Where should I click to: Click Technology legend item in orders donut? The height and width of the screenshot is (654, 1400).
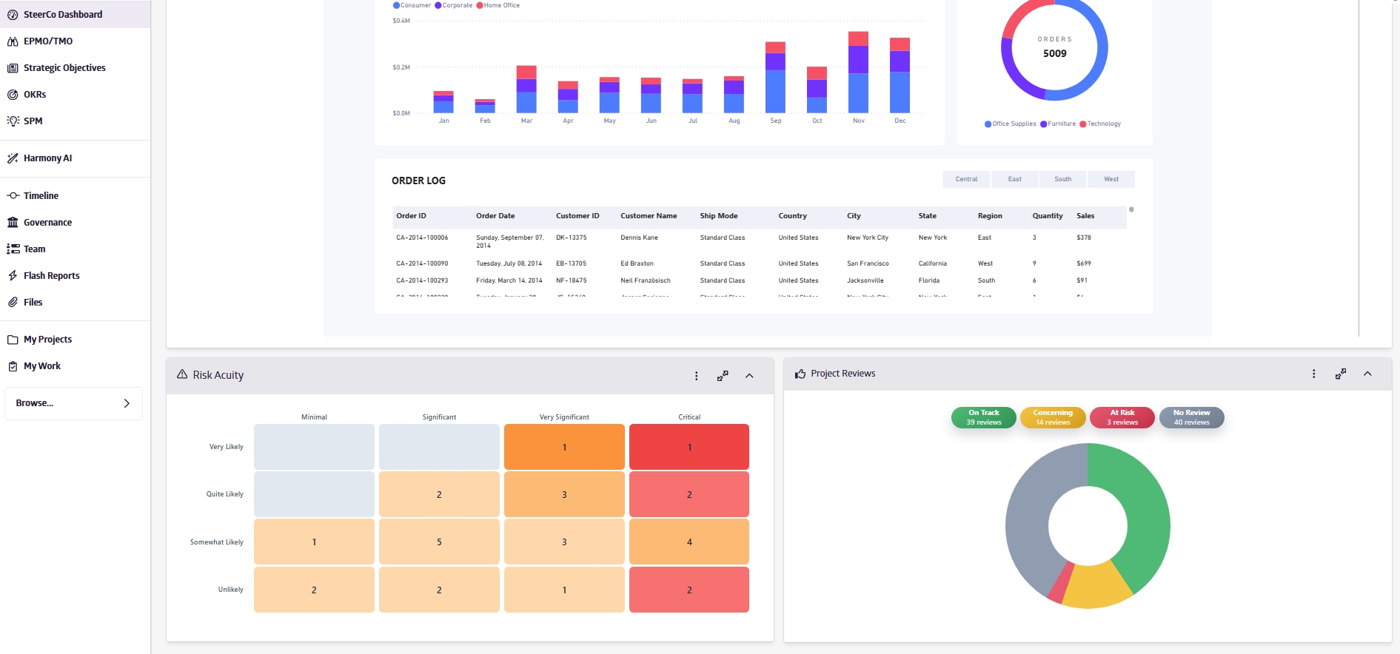coord(1100,124)
